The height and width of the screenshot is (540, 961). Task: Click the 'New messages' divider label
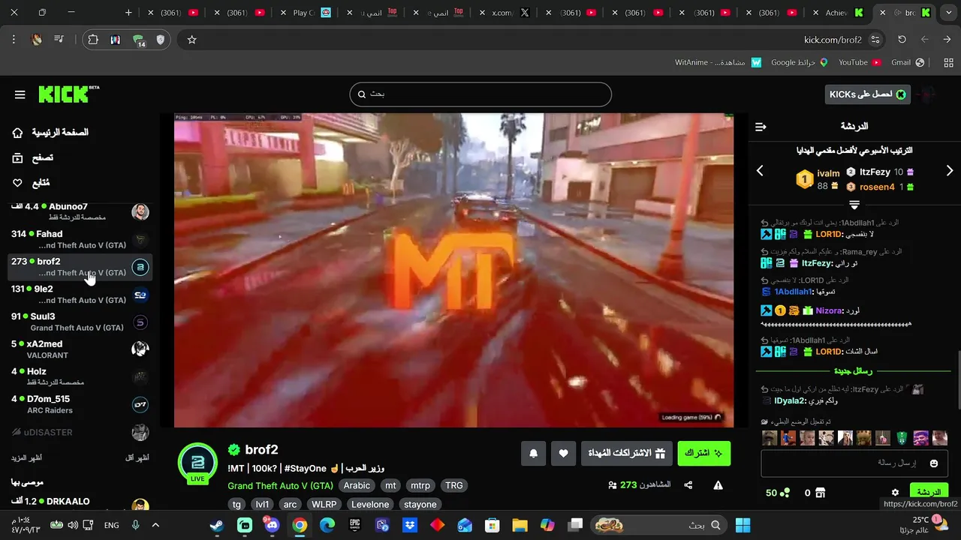point(853,371)
